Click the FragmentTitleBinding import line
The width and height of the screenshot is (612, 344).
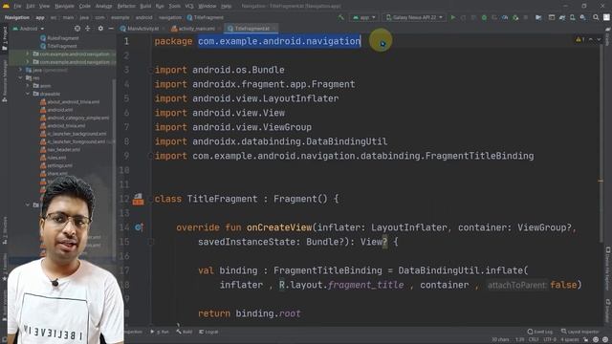click(344, 156)
